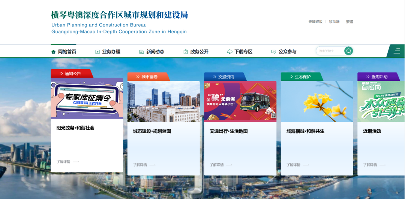Click the news icon beside 新闻动态
Image resolution: width=405 pixels, height=199 pixels.
pyautogui.click(x=141, y=52)
